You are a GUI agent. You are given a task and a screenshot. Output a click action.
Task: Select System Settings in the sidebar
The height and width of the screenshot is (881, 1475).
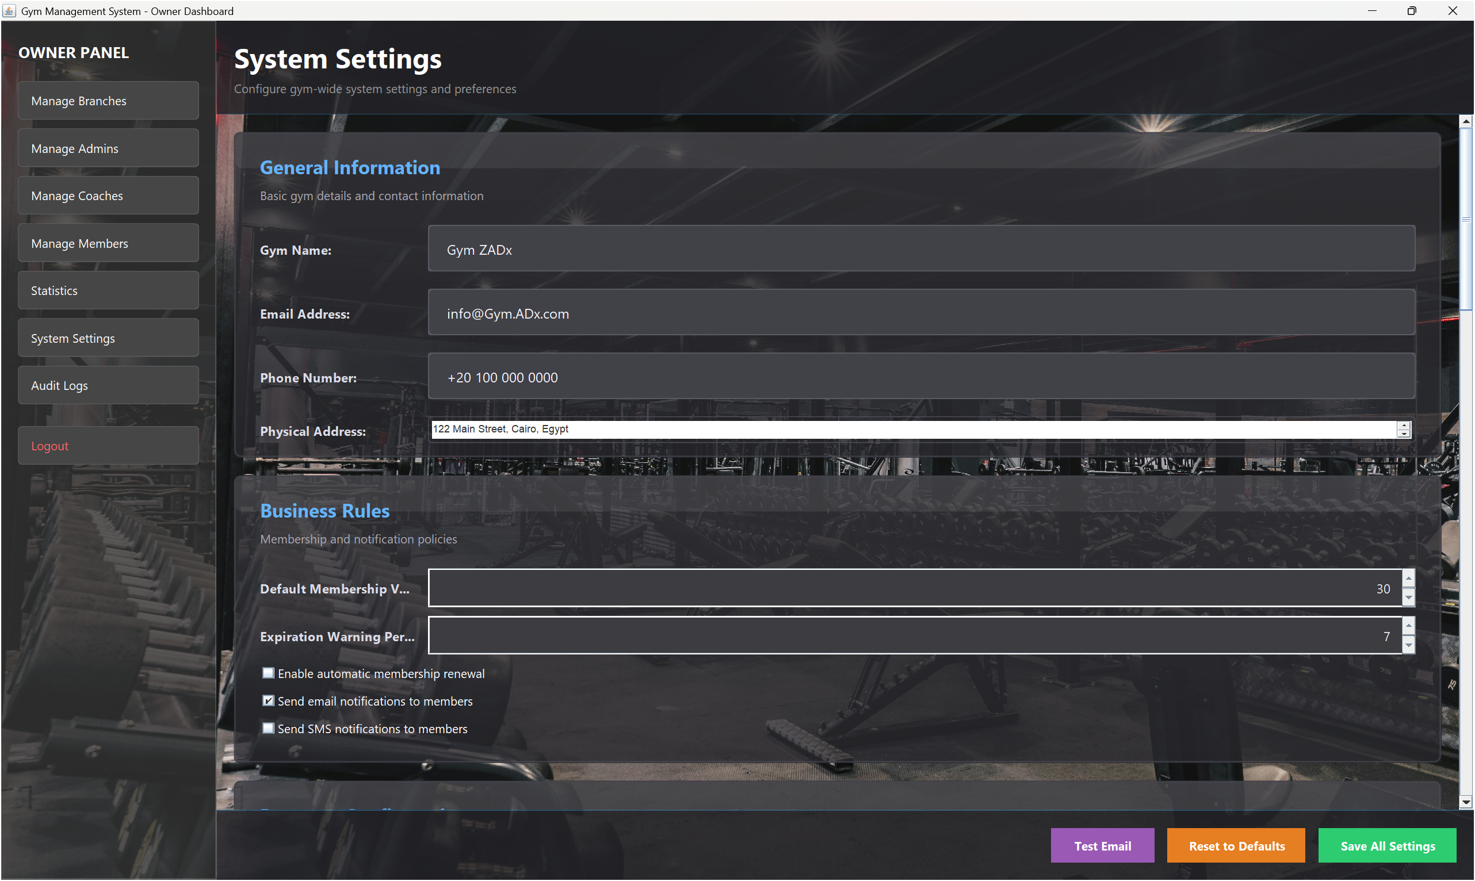coord(108,338)
